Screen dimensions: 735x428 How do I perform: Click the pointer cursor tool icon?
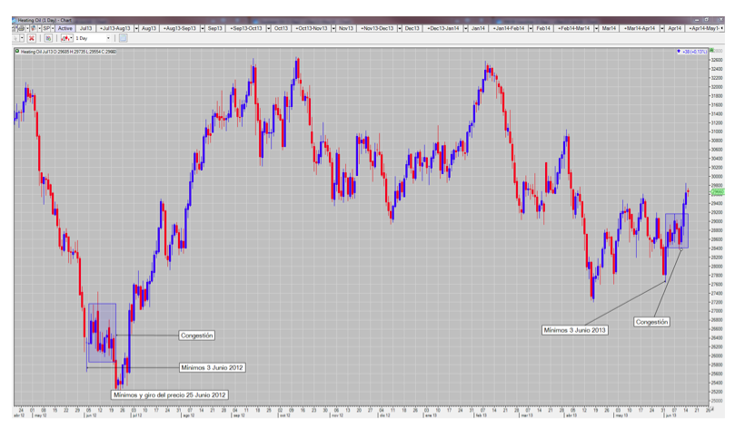pyautogui.click(x=16, y=38)
